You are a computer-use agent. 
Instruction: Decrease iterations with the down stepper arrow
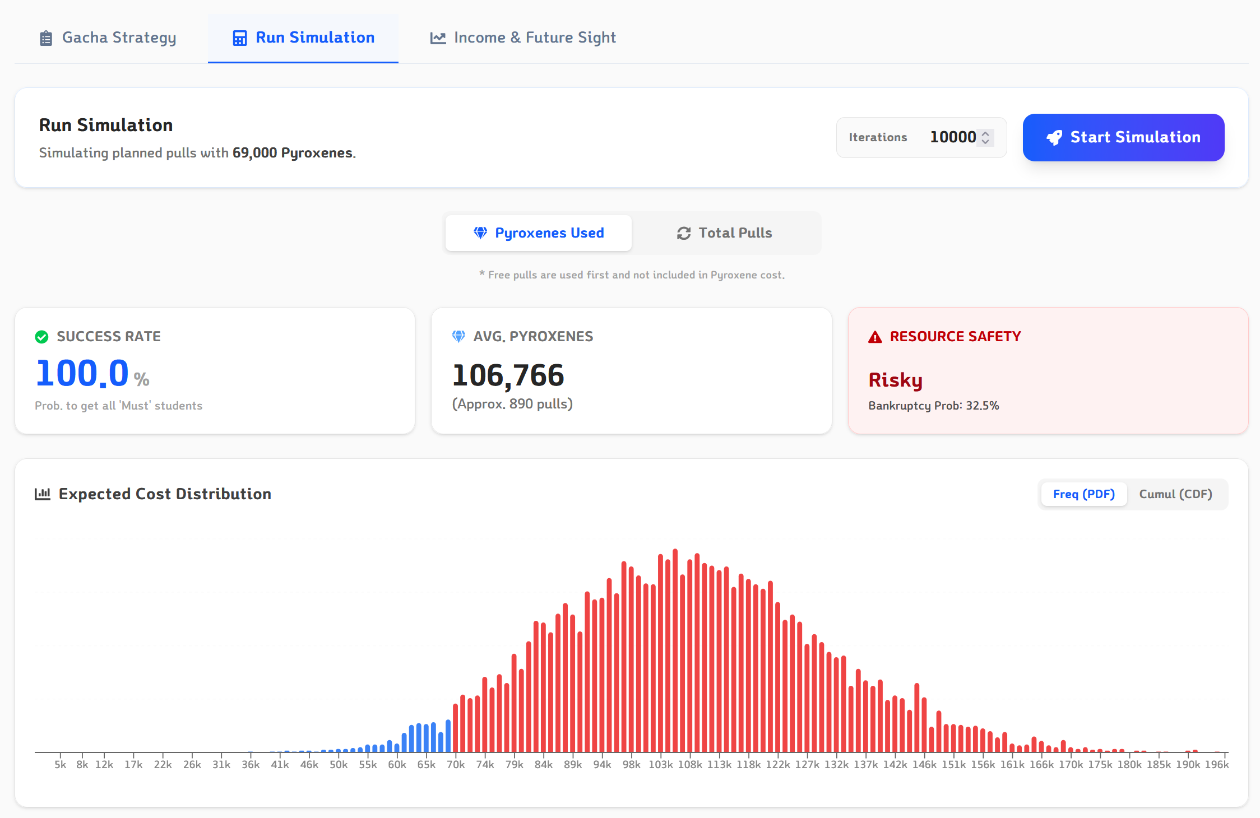tap(985, 142)
